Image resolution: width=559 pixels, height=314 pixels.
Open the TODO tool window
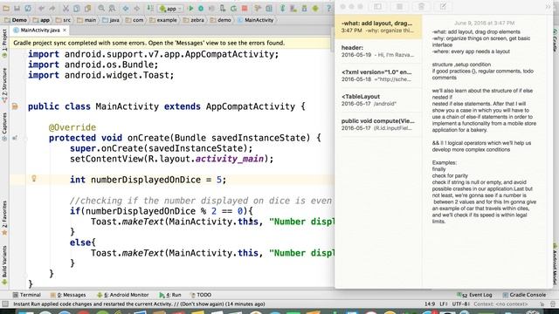point(201,295)
